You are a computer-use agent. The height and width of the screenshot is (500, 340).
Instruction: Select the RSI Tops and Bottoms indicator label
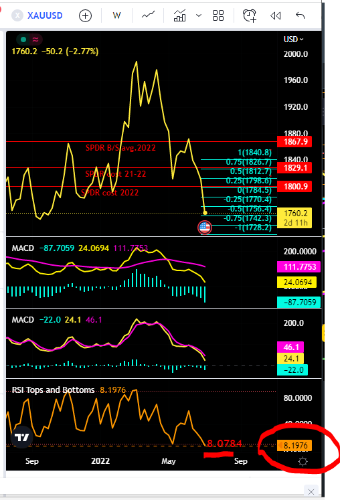54,390
